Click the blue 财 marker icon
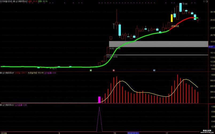The width and height of the screenshot is (215, 134). [x=154, y=70]
